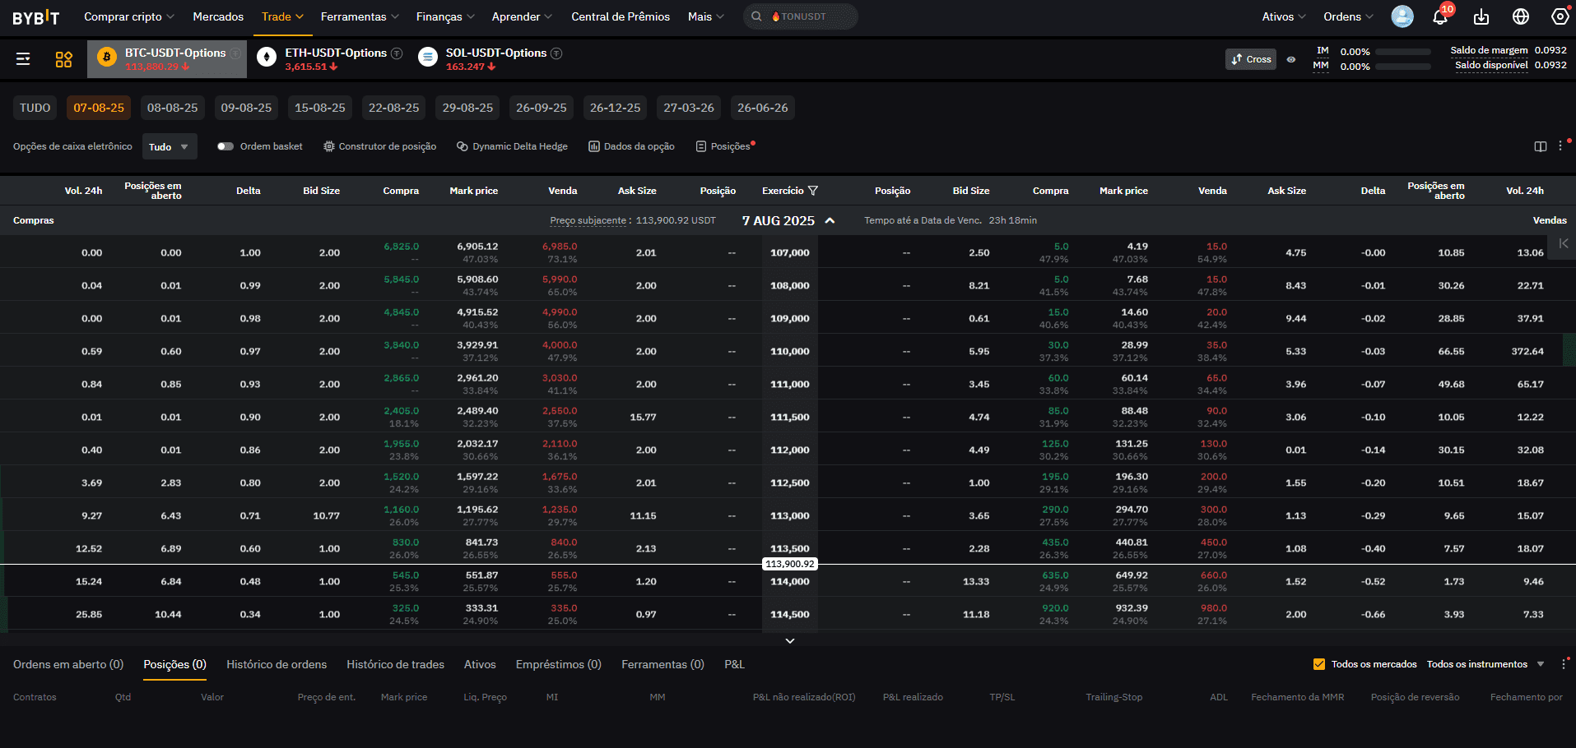Click the Bitcoin coin icon
1576x748 pixels.
[x=106, y=57]
